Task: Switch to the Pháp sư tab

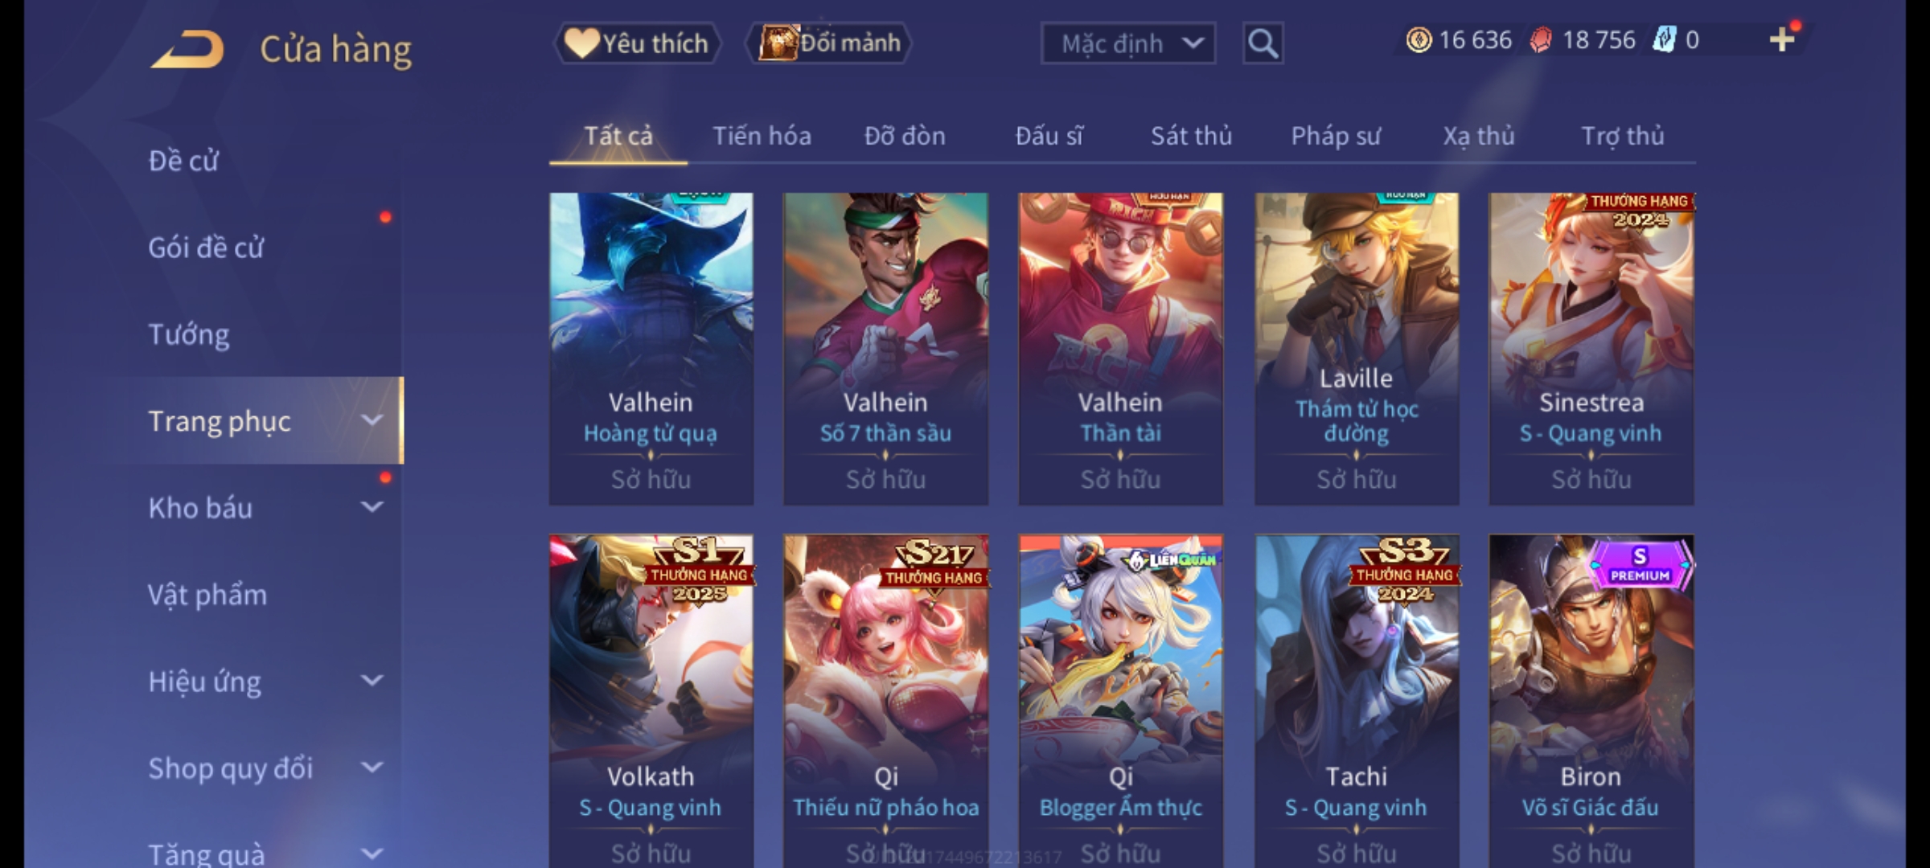Action: tap(1335, 136)
